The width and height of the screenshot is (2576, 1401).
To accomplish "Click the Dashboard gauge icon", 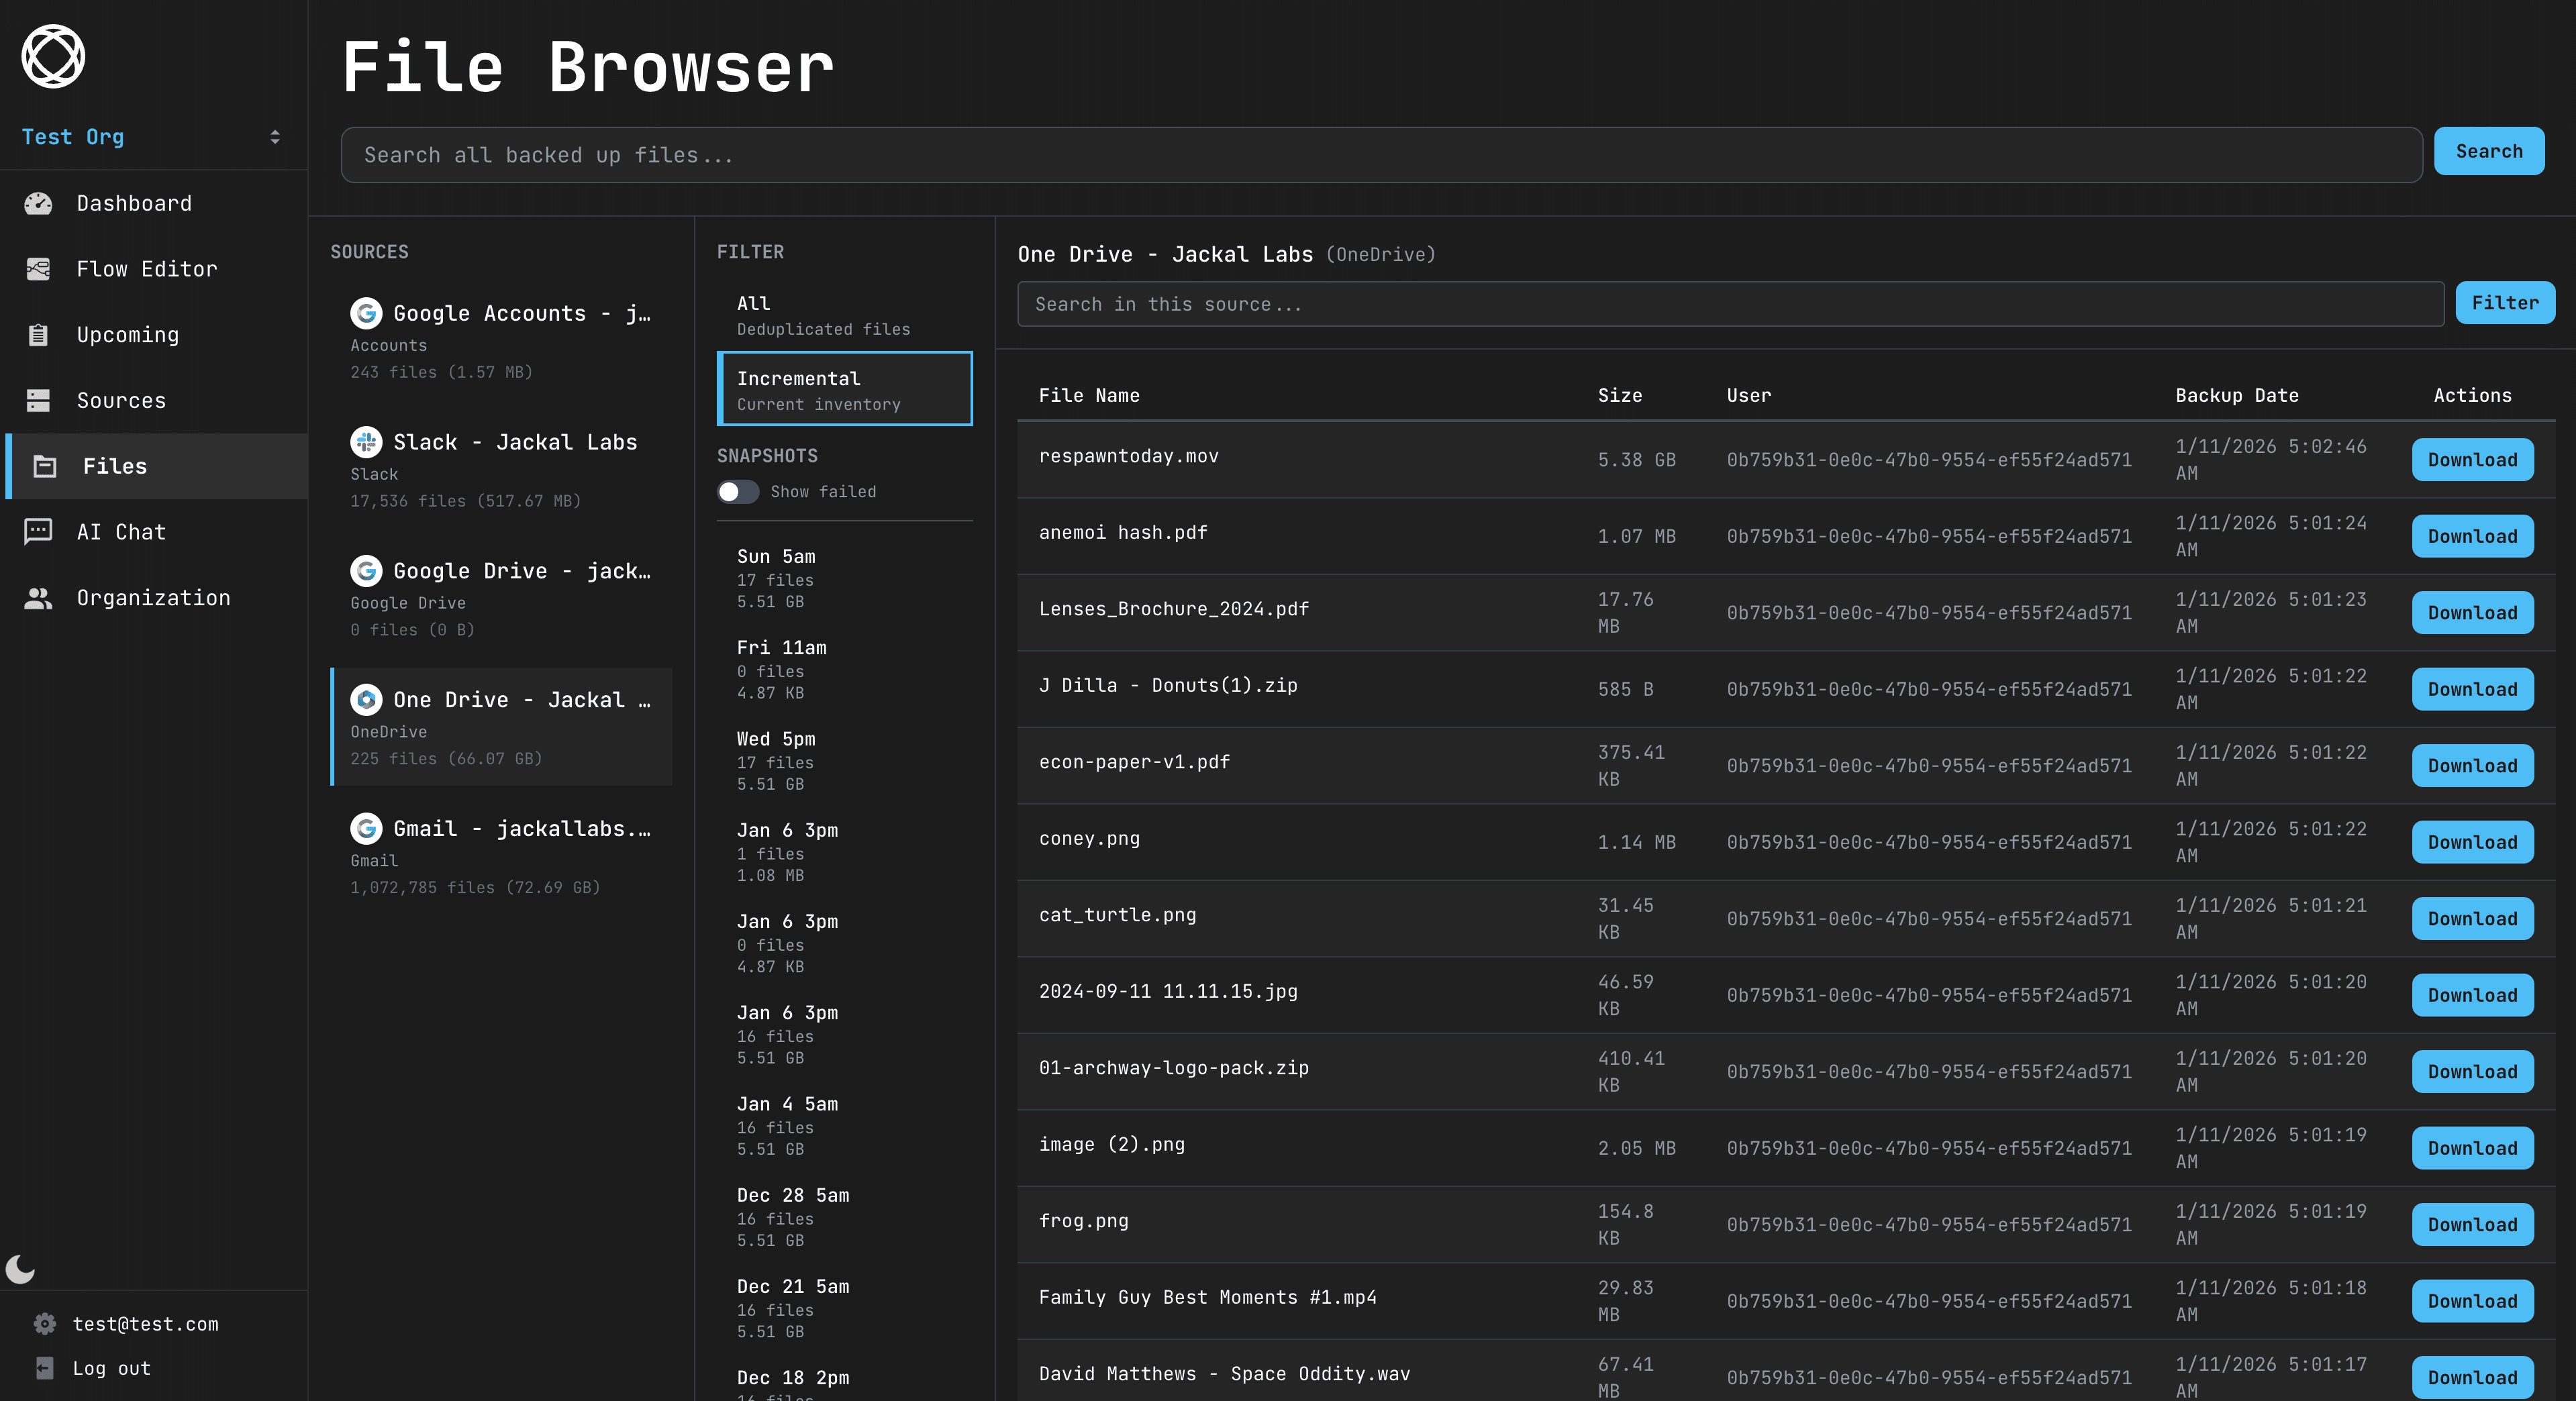I will (x=38, y=204).
